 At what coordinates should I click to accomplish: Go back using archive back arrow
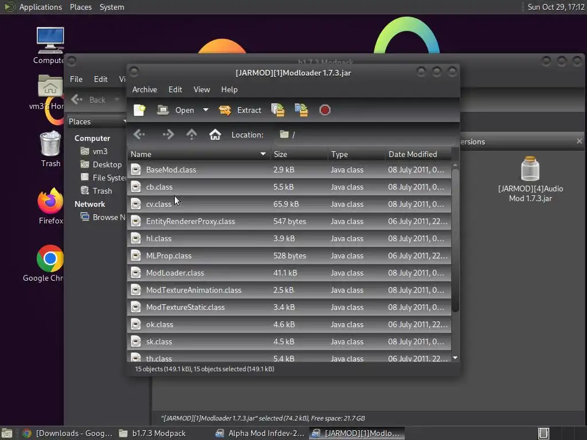pos(139,134)
